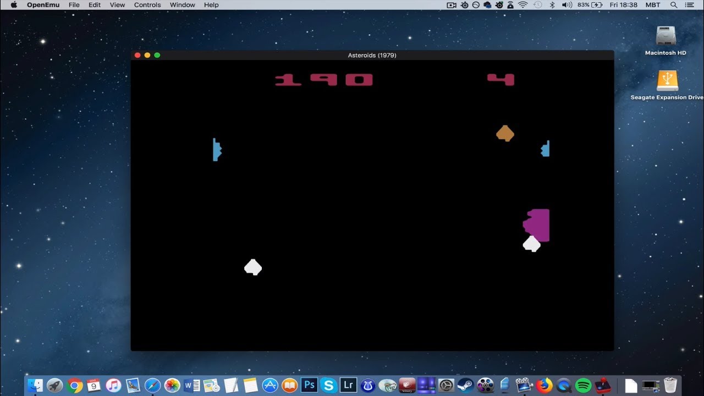
Task: Click the Wi-Fi status icon
Action: click(522, 5)
